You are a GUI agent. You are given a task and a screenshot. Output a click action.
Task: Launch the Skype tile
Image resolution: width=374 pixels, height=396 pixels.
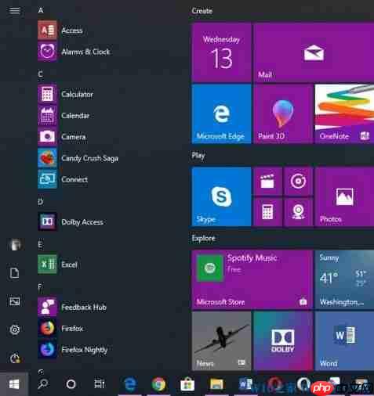click(x=221, y=196)
